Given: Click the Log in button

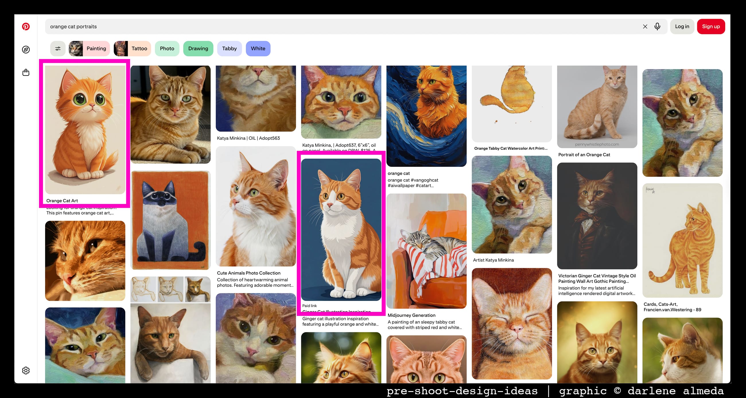Looking at the screenshot, I should coord(682,26).
